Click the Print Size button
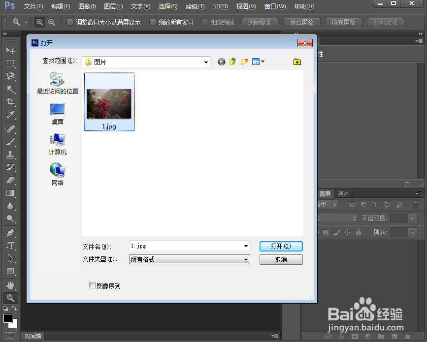 point(385,22)
